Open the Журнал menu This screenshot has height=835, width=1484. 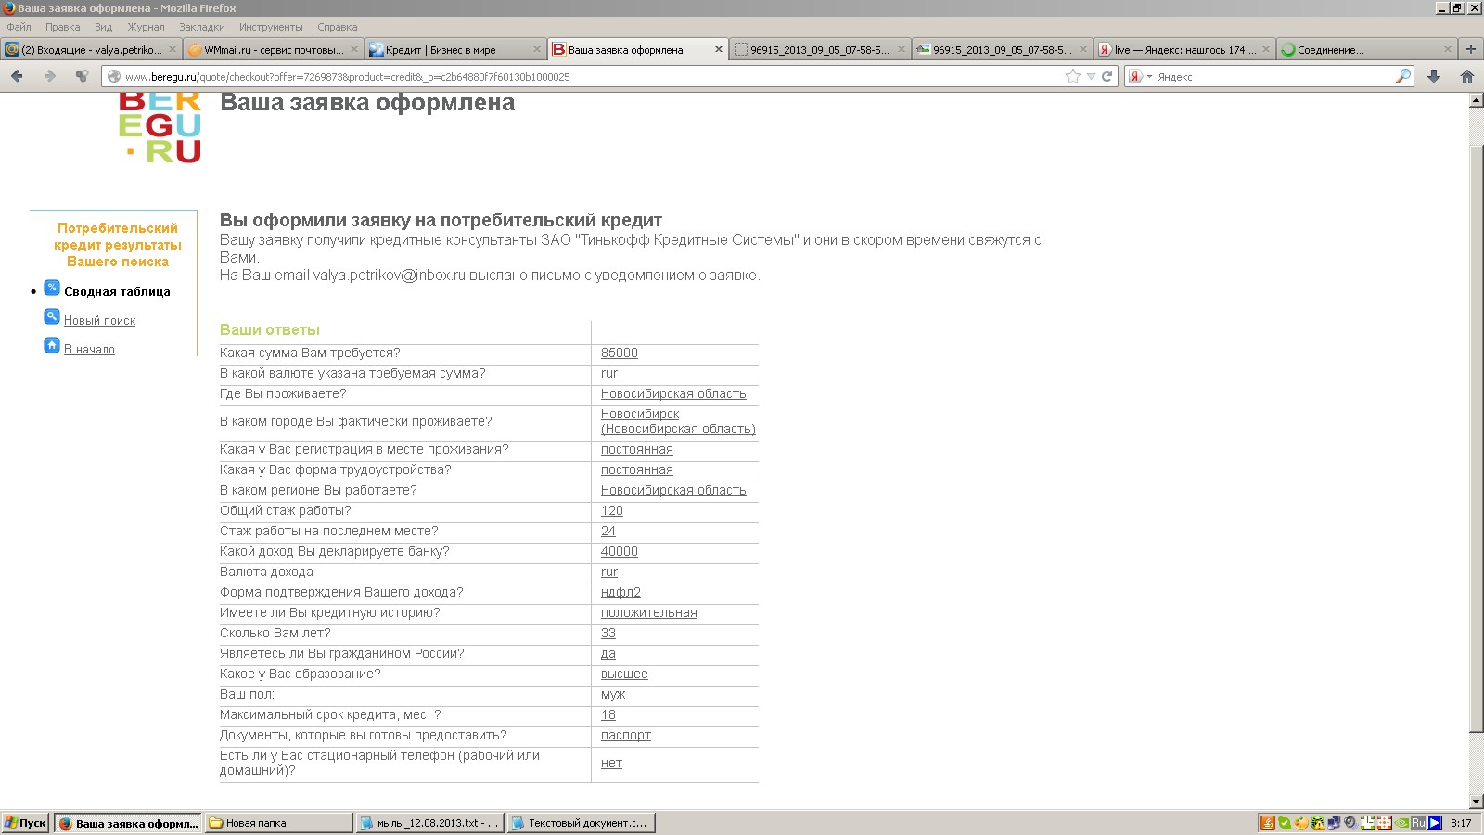pyautogui.click(x=146, y=27)
